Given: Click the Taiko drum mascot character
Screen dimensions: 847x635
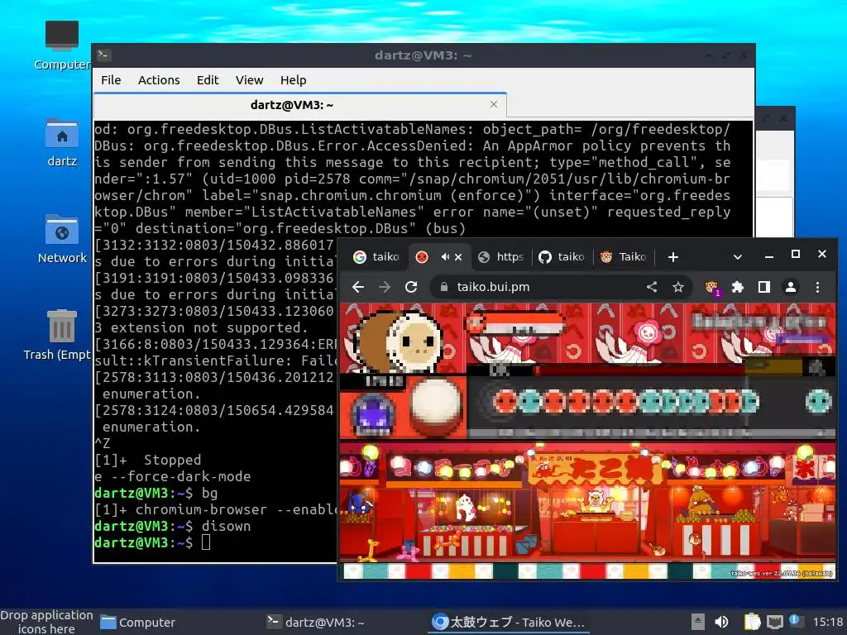Looking at the screenshot, I should coord(400,341).
